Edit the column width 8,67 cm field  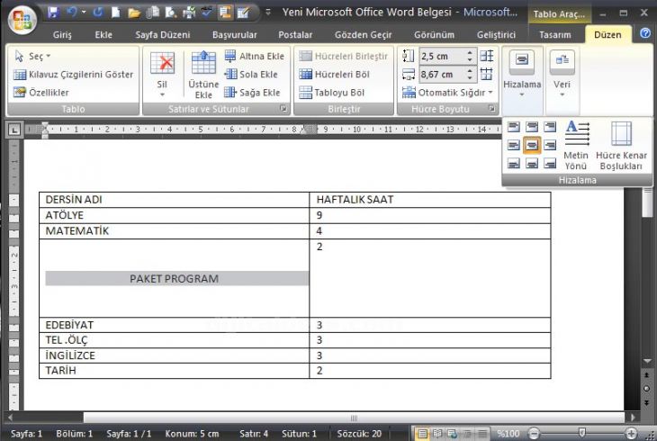point(442,75)
